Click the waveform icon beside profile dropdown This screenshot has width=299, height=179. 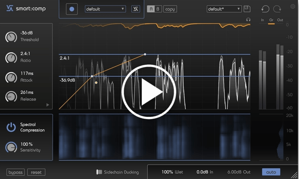tap(136, 9)
